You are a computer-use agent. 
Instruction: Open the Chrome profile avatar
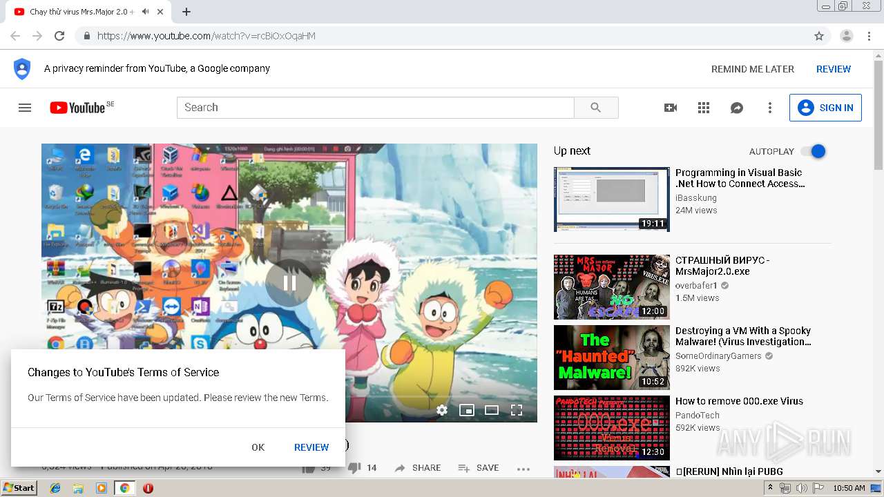846,36
